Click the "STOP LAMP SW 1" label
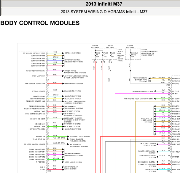This screenshot has width=180, height=173. point(39,76)
